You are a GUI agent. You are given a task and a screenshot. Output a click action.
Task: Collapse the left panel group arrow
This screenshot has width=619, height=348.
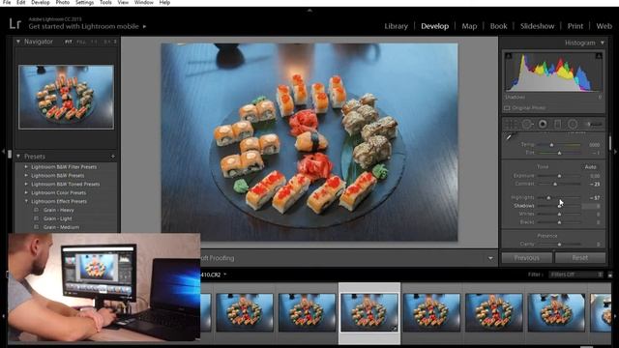(3, 151)
